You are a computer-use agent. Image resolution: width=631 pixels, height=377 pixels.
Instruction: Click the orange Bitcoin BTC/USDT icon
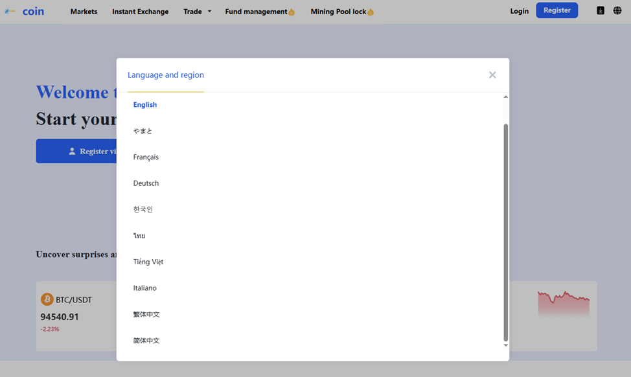(47, 299)
